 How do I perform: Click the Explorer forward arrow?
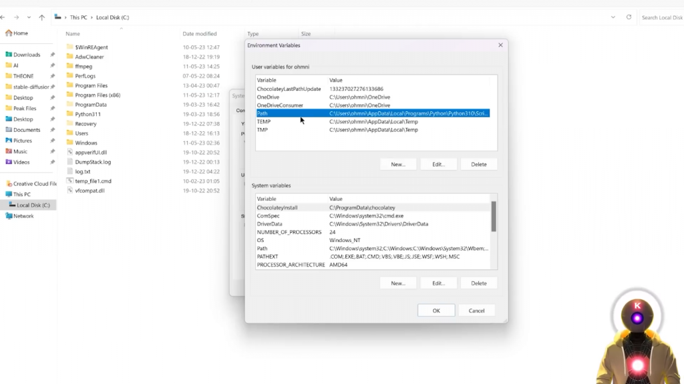point(17,17)
